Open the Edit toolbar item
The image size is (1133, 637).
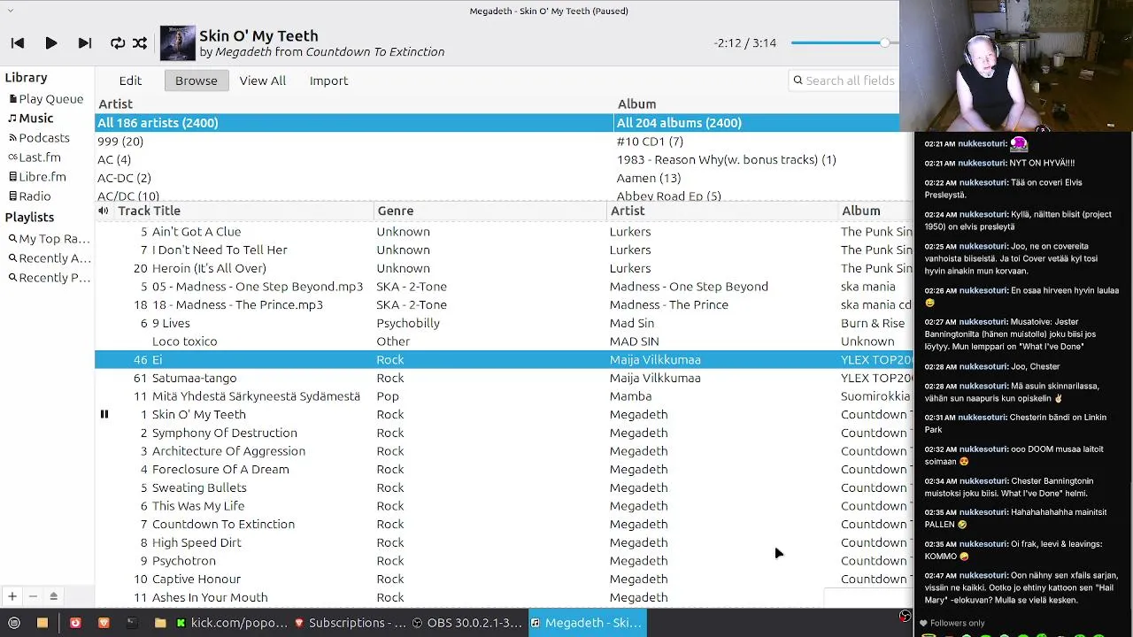(130, 81)
